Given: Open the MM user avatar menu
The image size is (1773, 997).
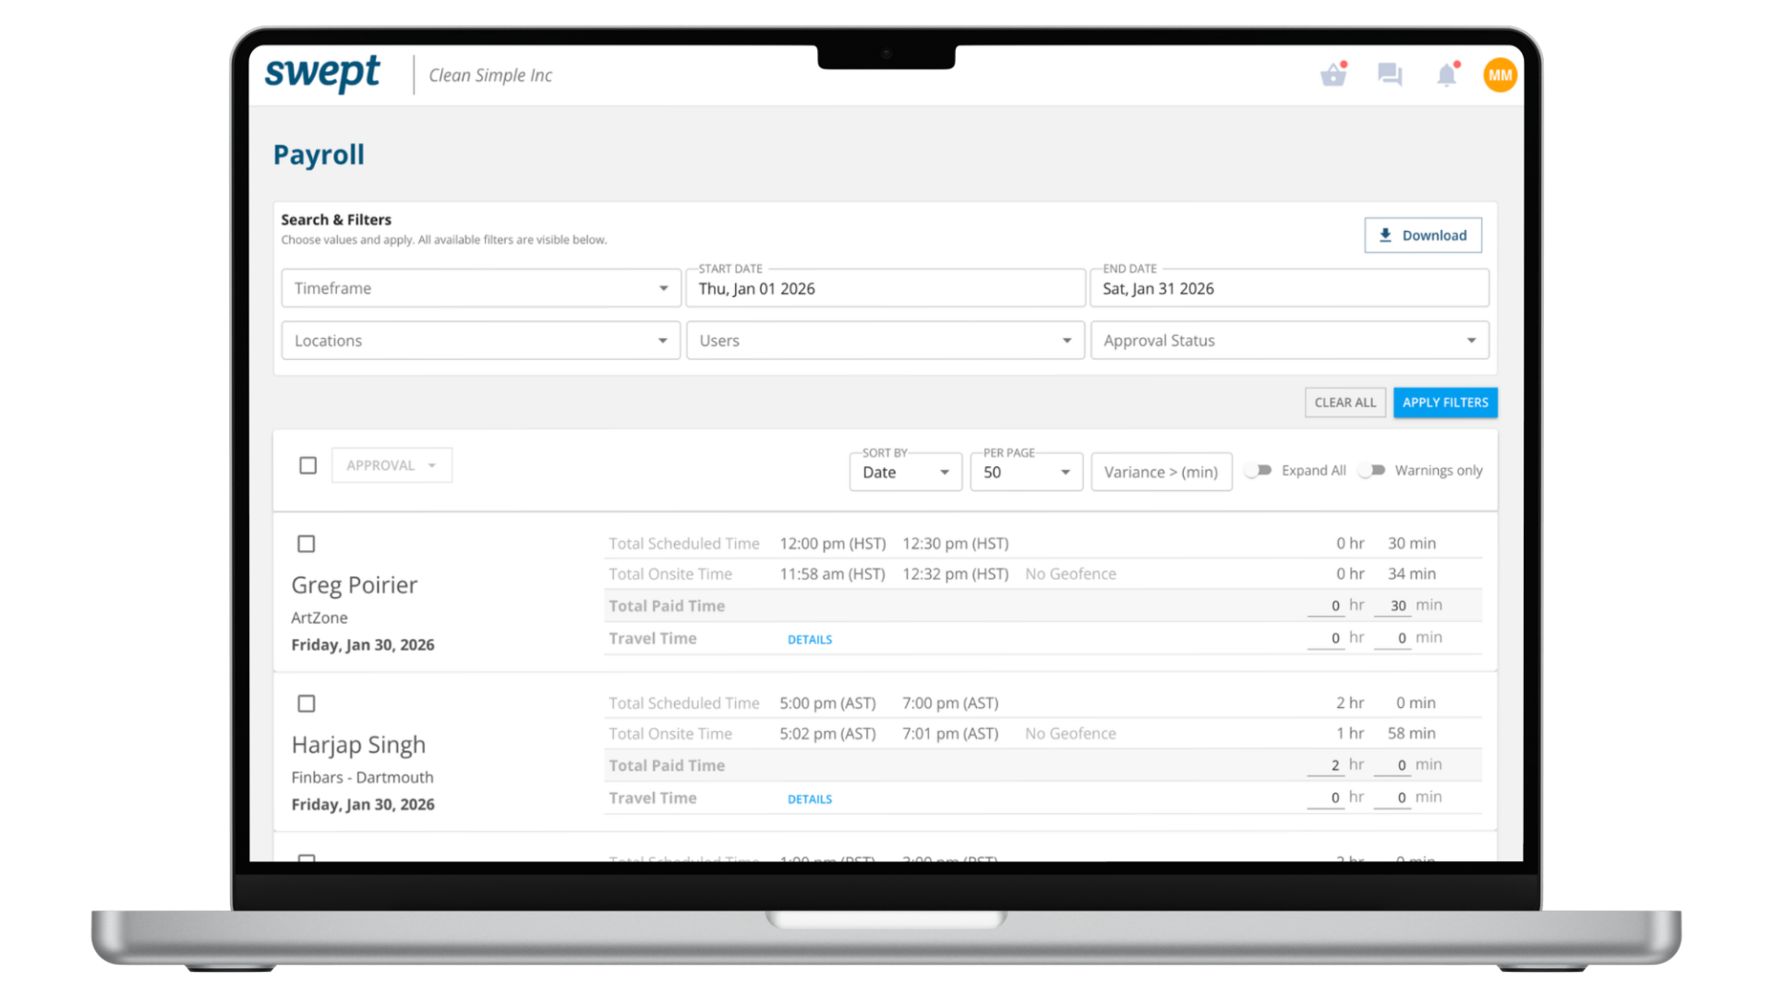Looking at the screenshot, I should [x=1500, y=75].
